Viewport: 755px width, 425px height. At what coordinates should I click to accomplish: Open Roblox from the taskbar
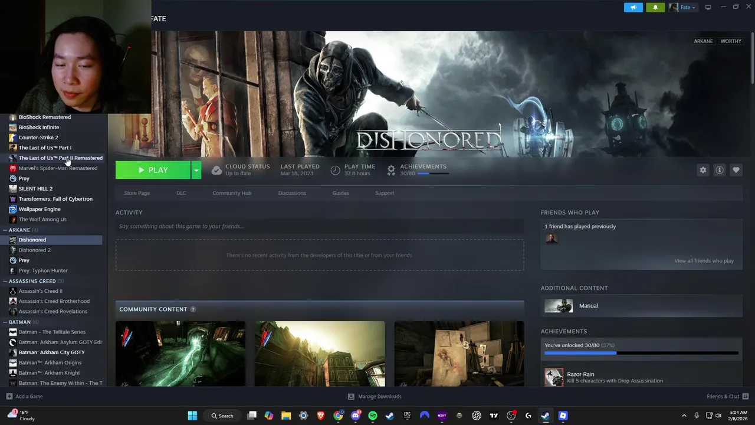(x=563, y=416)
